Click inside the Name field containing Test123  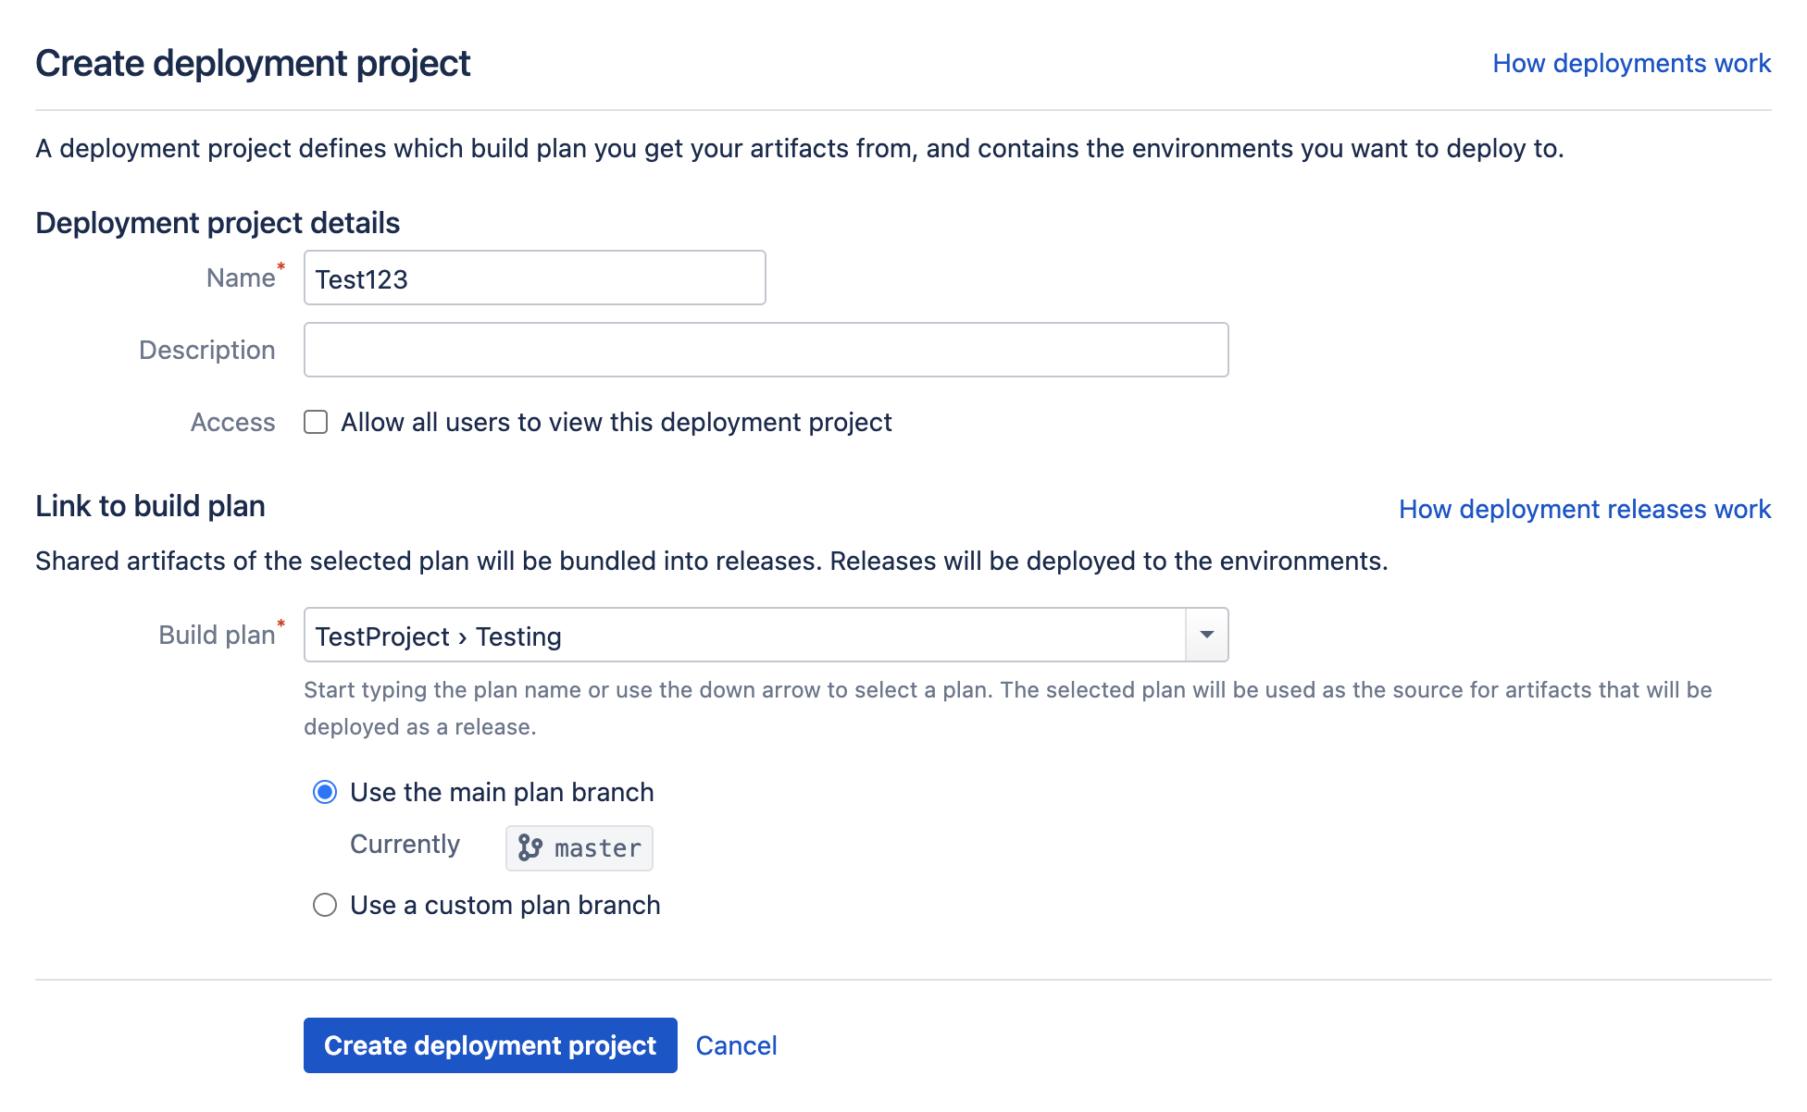pos(534,278)
